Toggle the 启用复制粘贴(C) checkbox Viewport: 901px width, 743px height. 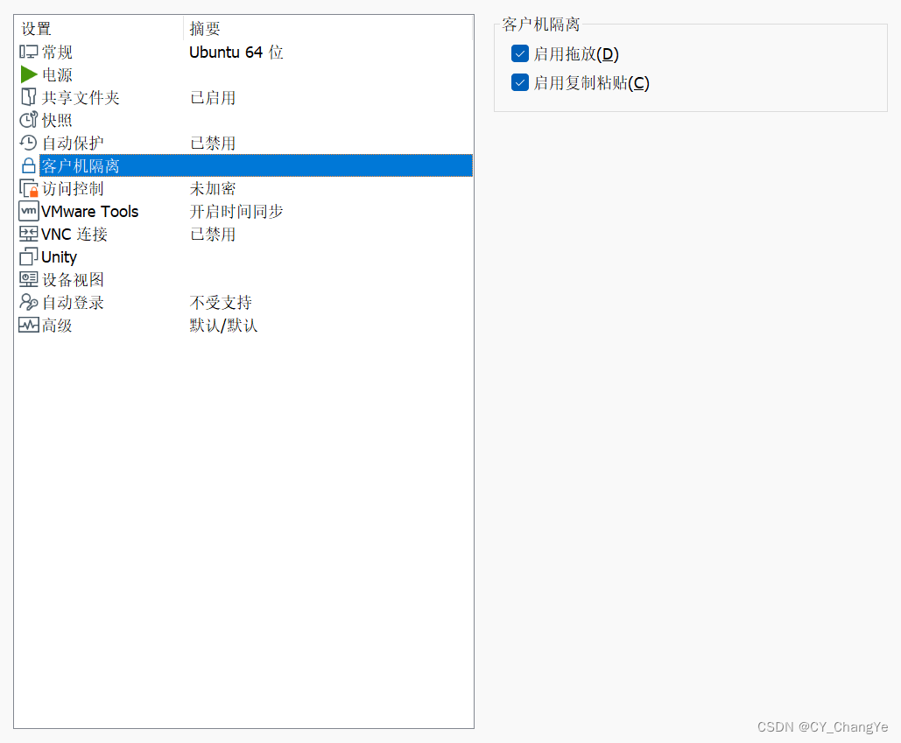[x=519, y=82]
